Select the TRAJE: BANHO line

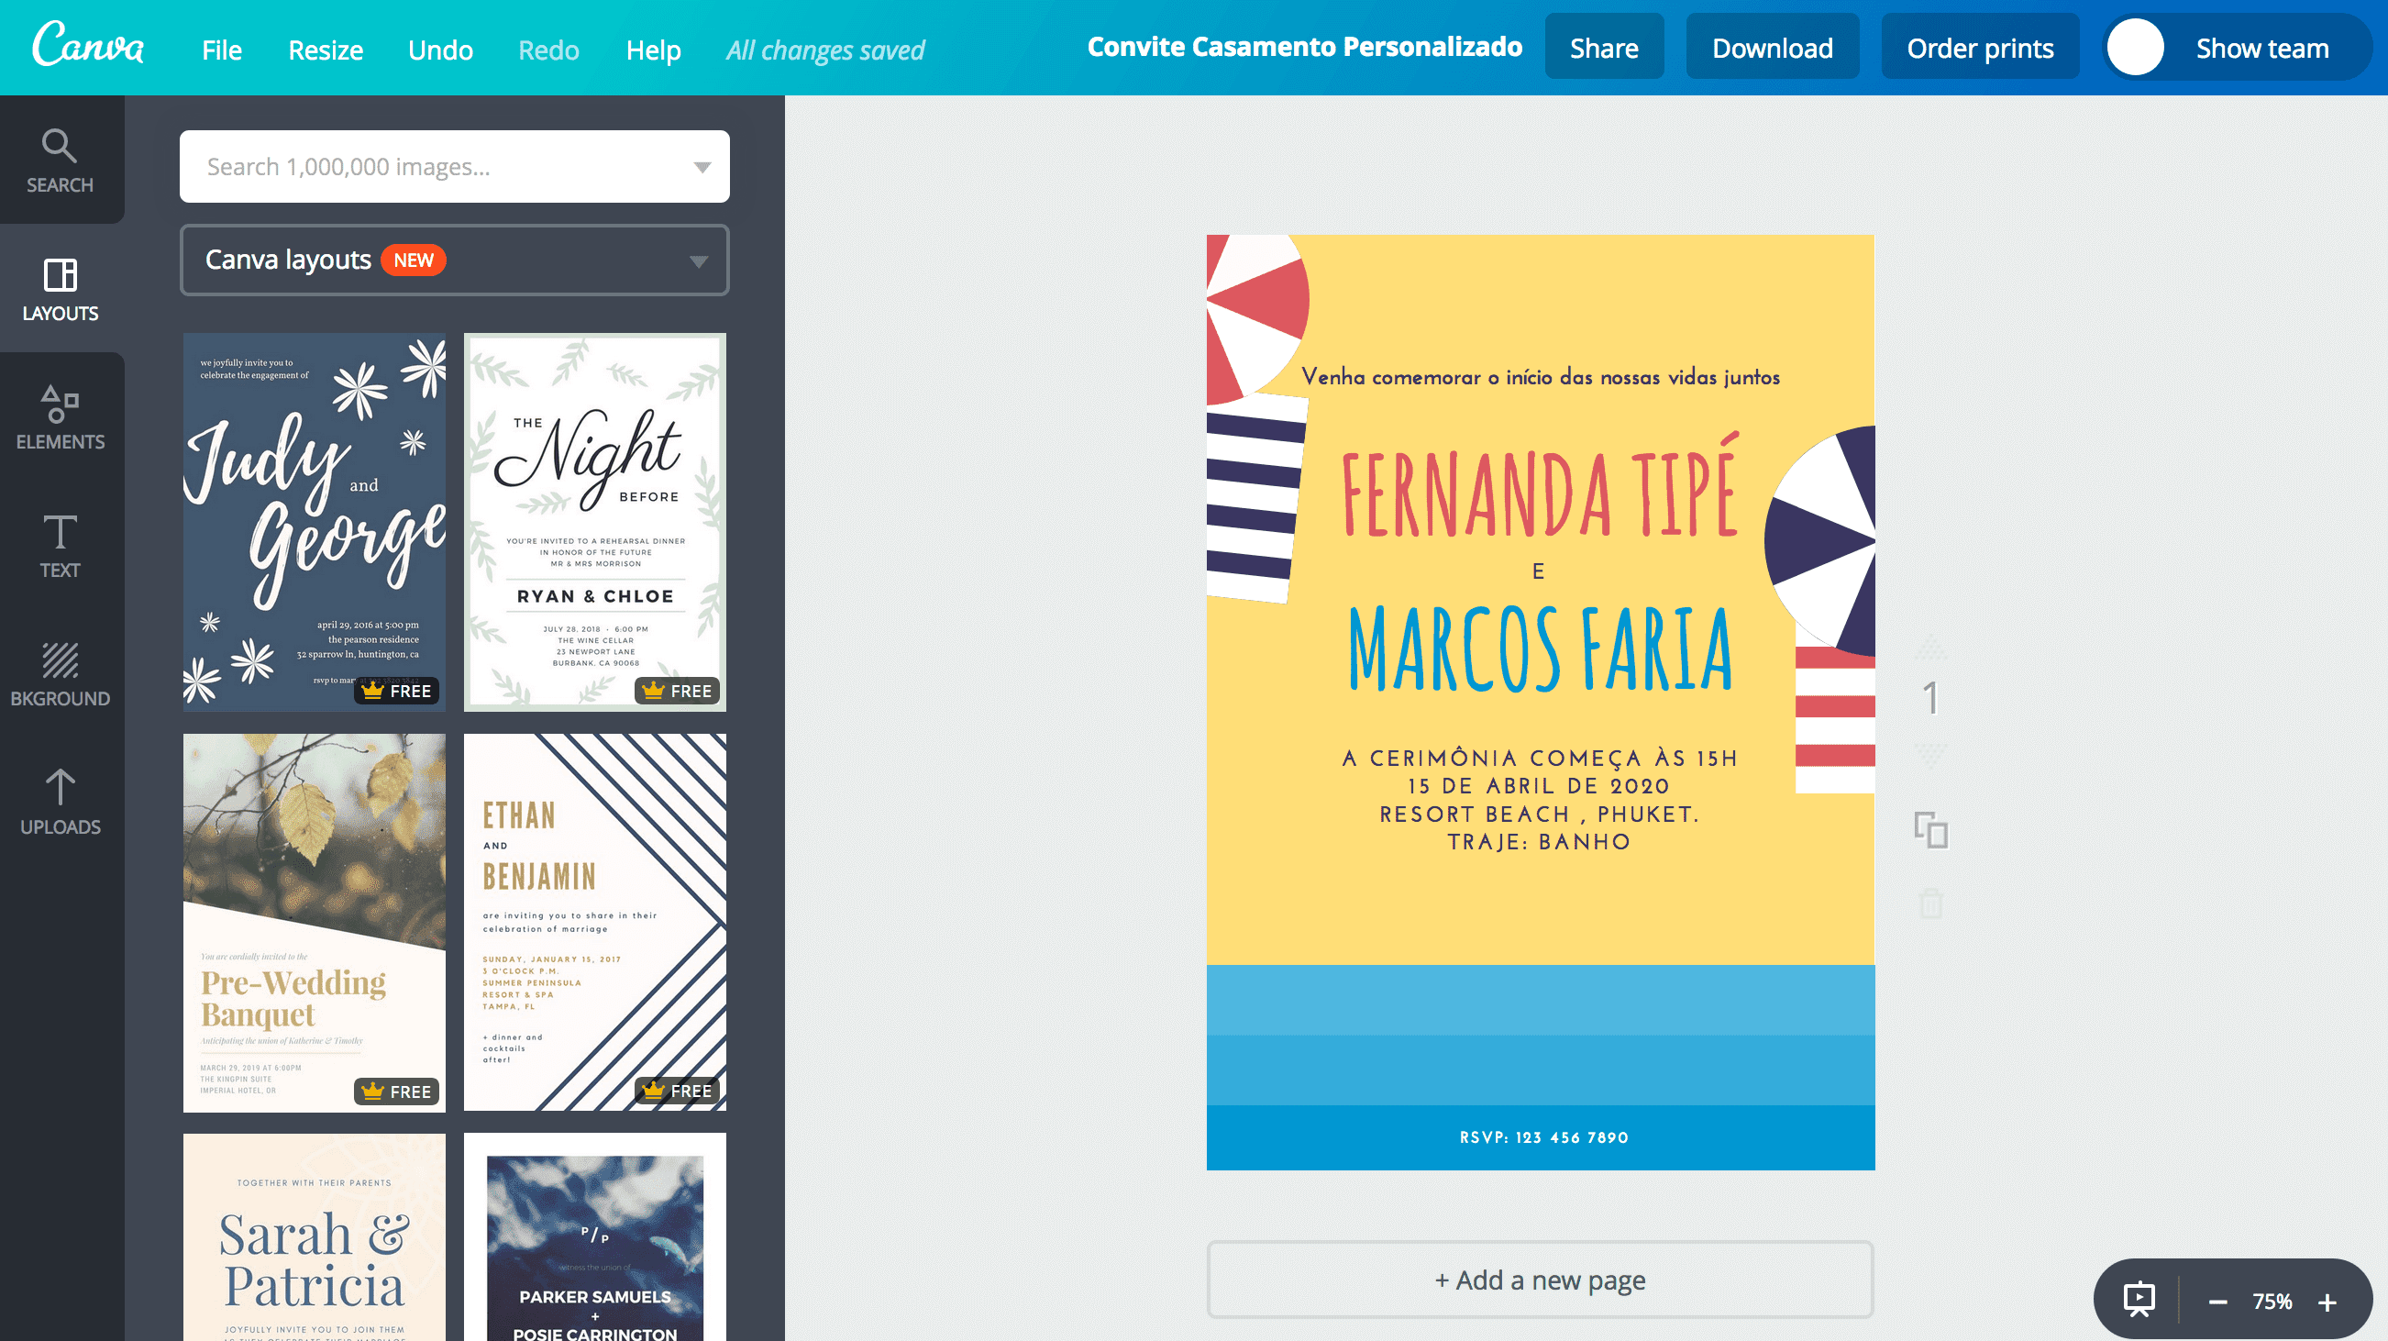point(1539,842)
